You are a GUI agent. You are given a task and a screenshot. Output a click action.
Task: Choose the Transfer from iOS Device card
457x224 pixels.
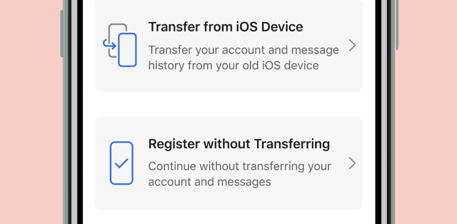(x=228, y=46)
